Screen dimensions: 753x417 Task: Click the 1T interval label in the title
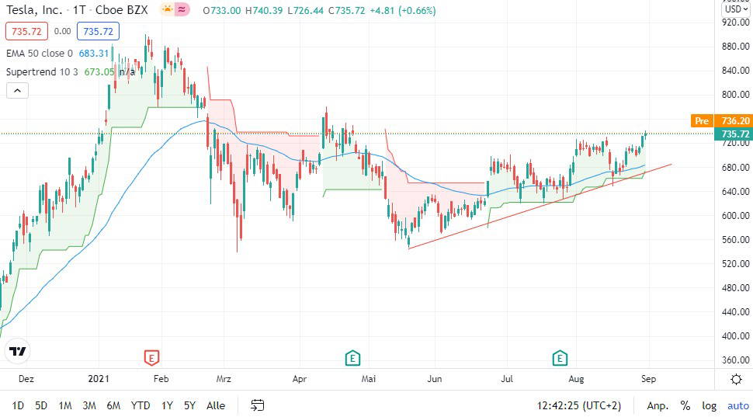(78, 9)
